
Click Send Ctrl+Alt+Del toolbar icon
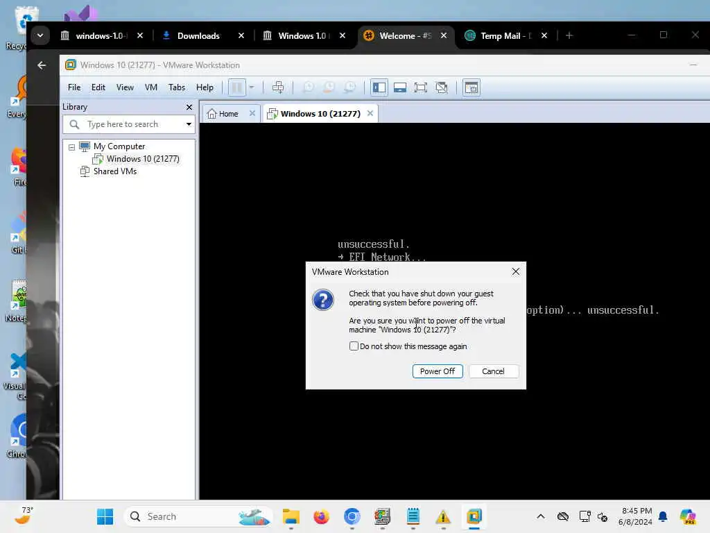278,87
